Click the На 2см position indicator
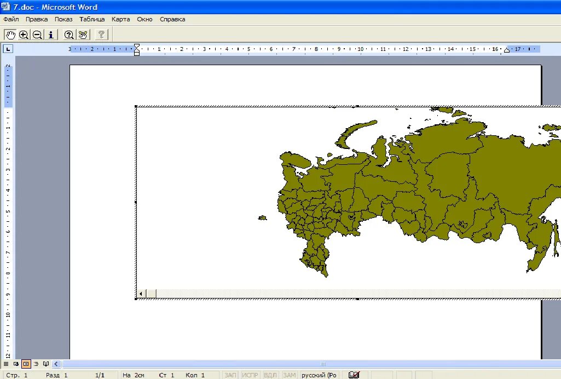 133,375
